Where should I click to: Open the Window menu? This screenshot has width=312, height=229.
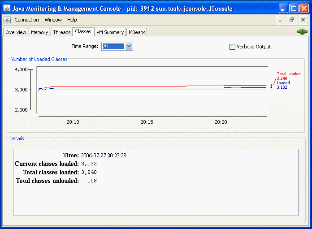pyautogui.click(x=53, y=20)
